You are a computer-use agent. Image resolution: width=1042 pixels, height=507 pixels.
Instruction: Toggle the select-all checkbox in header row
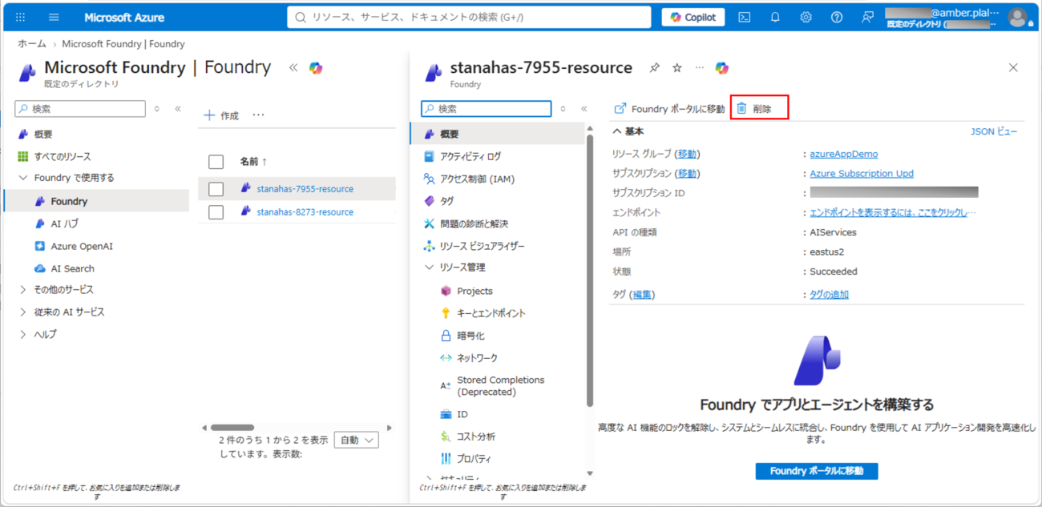(x=216, y=162)
